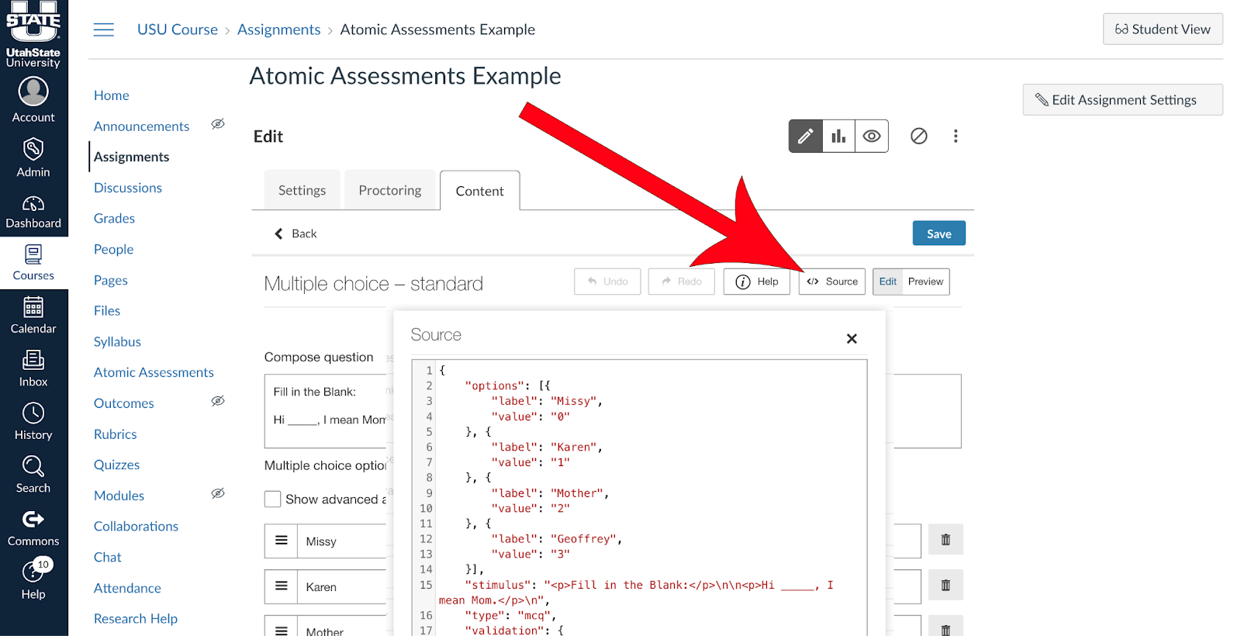Open Syllabus in course menu
The height and width of the screenshot is (636, 1241).
click(x=117, y=341)
